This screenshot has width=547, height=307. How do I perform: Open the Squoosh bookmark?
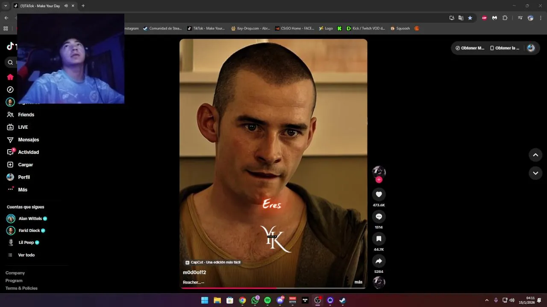(400, 29)
